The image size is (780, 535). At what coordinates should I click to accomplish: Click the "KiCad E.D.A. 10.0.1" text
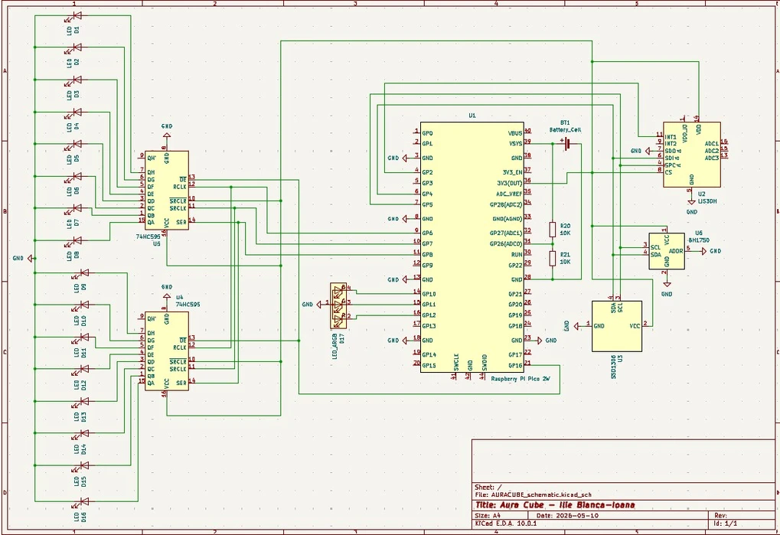point(506,523)
